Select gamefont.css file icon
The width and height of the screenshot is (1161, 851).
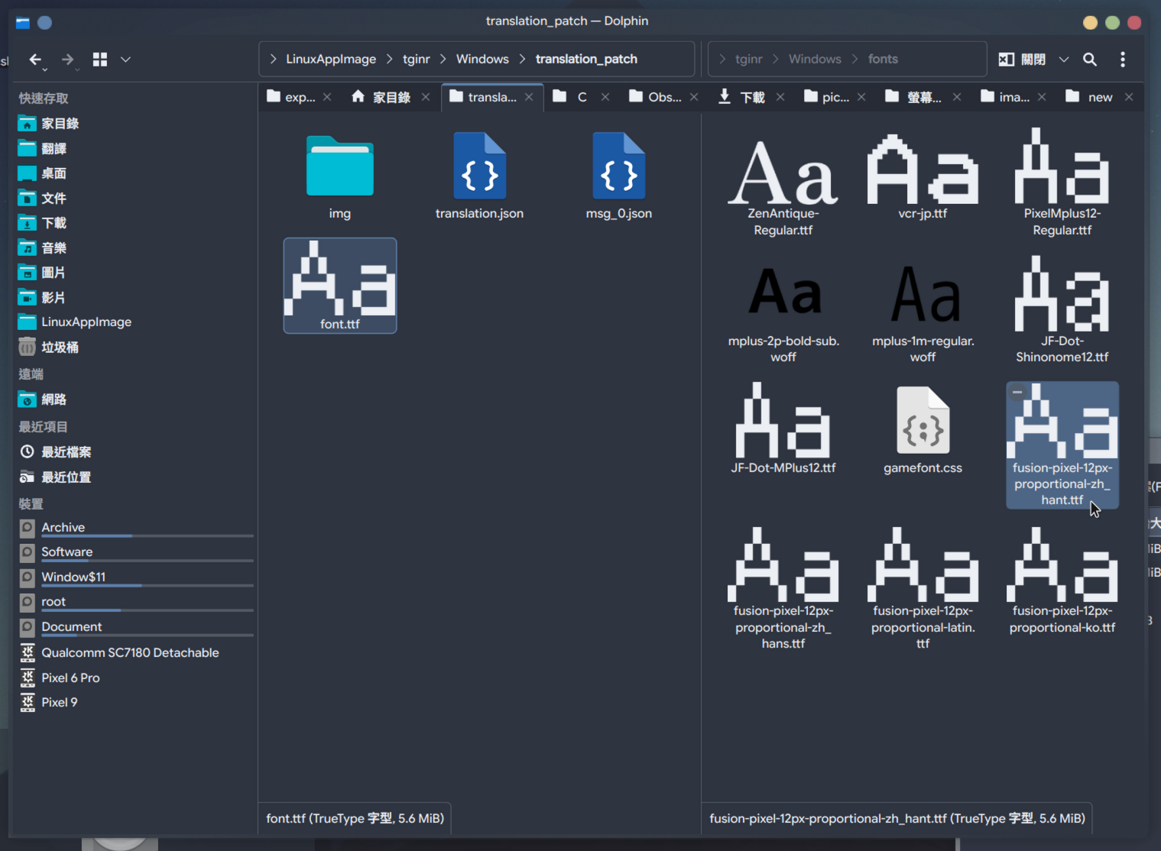point(923,422)
